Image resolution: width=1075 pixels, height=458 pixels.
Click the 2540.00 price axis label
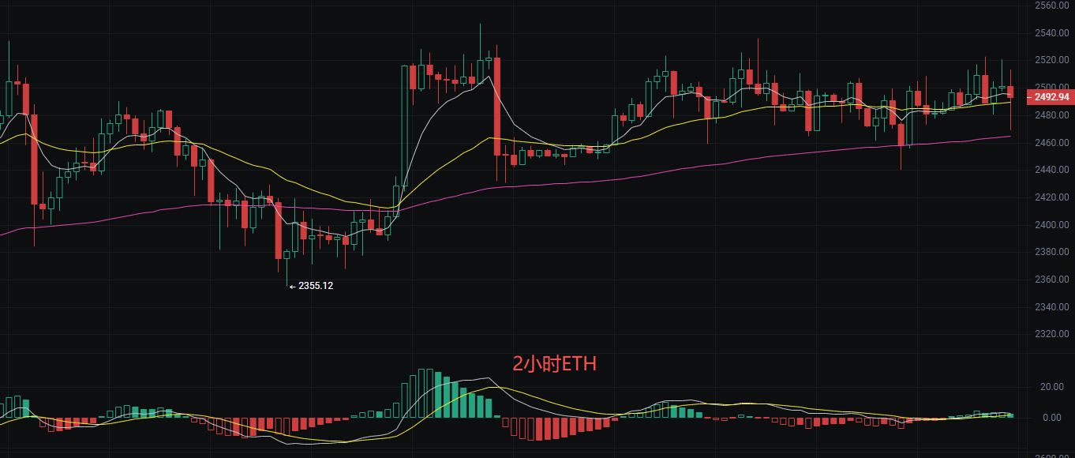(1052, 33)
